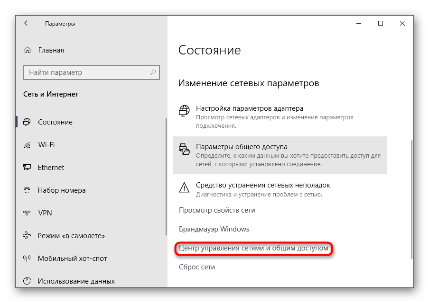Focus the Найти параметр search field
Image resolution: width=429 pixels, height=303 pixels.
[92, 72]
